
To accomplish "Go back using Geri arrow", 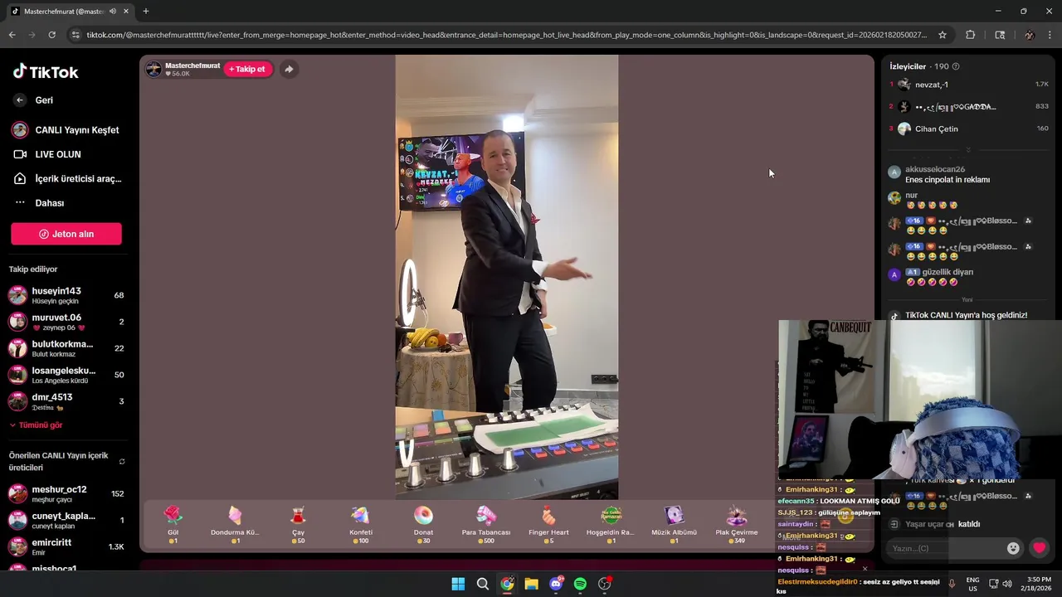I will coord(21,100).
